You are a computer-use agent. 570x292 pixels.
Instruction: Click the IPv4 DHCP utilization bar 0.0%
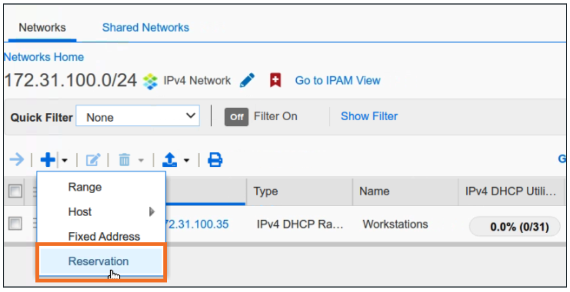pyautogui.click(x=514, y=226)
